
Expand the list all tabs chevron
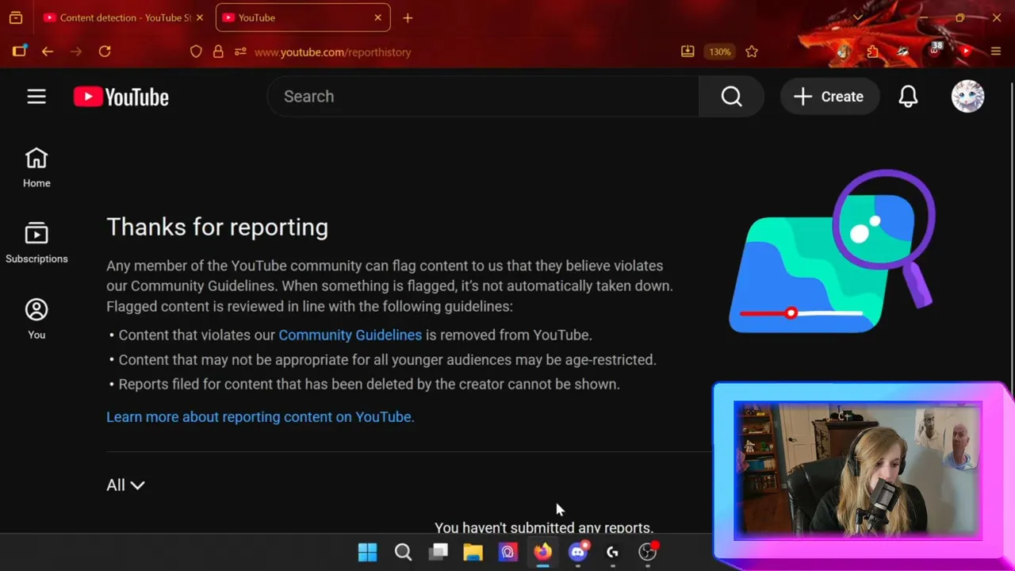(x=858, y=17)
